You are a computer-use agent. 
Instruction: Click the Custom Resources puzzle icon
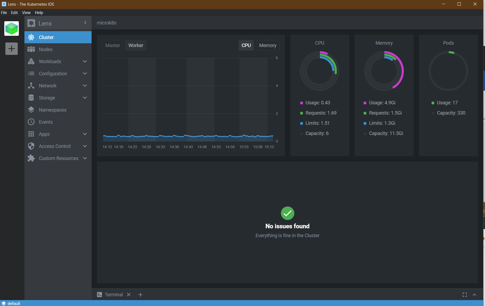pyautogui.click(x=31, y=158)
